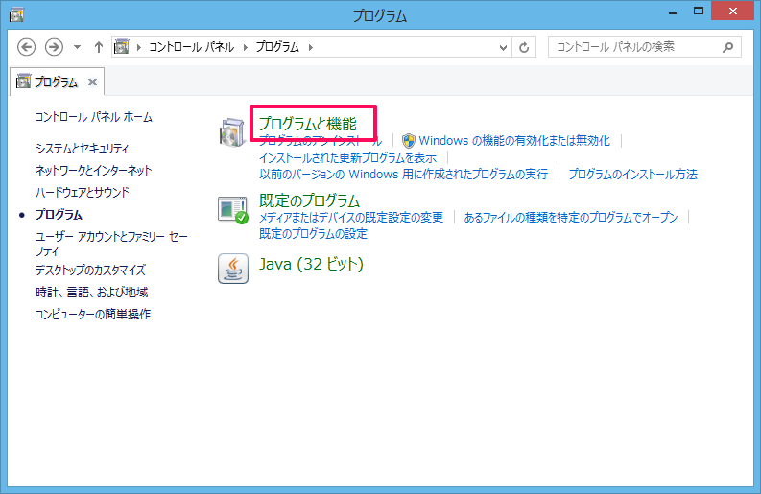The height and width of the screenshot is (494, 761).
Task: Open デスクトップのカスタマイズ in sidebar
Action: tap(90, 270)
